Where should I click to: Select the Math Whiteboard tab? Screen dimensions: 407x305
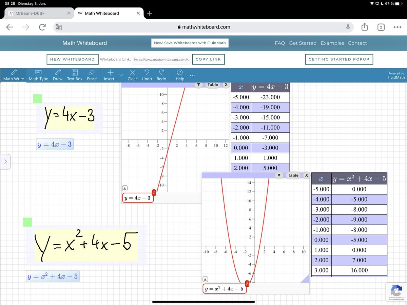102,13
